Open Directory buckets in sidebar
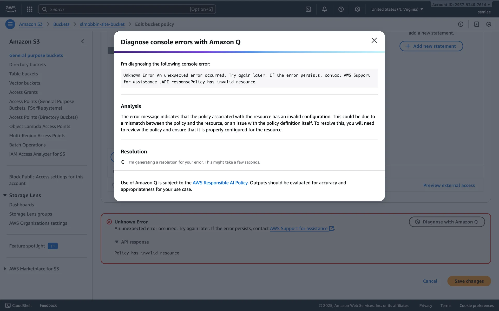Viewport: 499px width, 311px height. [x=28, y=65]
